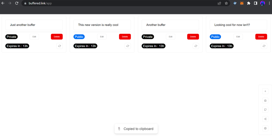
Task: Open settings gear in side panel
Action: pos(265,128)
